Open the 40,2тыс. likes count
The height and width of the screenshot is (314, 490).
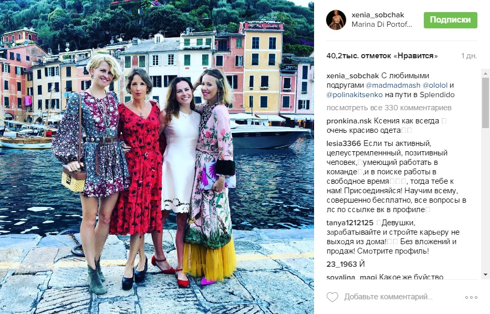point(382,56)
